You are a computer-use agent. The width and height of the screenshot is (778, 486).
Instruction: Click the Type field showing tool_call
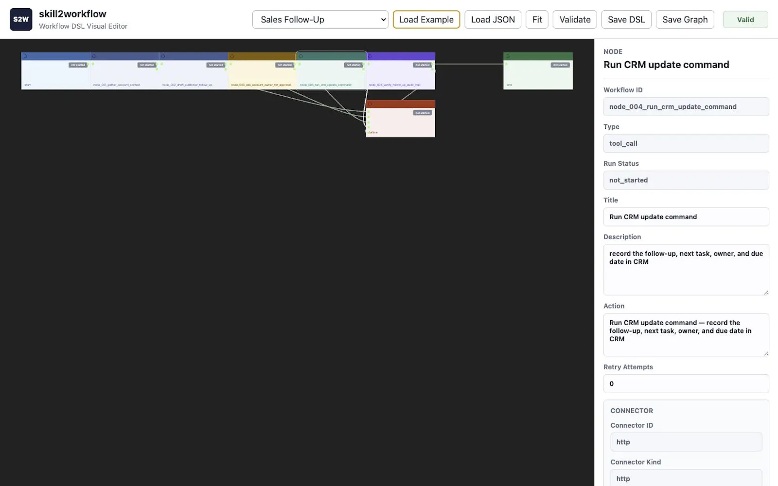pos(686,143)
